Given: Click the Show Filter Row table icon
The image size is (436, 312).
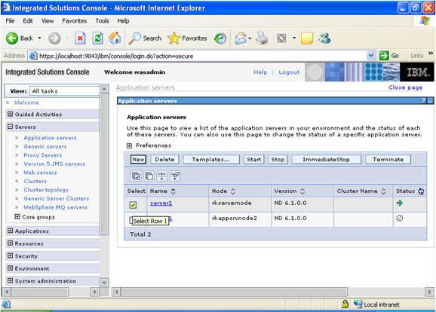Looking at the screenshot, I should tap(162, 176).
